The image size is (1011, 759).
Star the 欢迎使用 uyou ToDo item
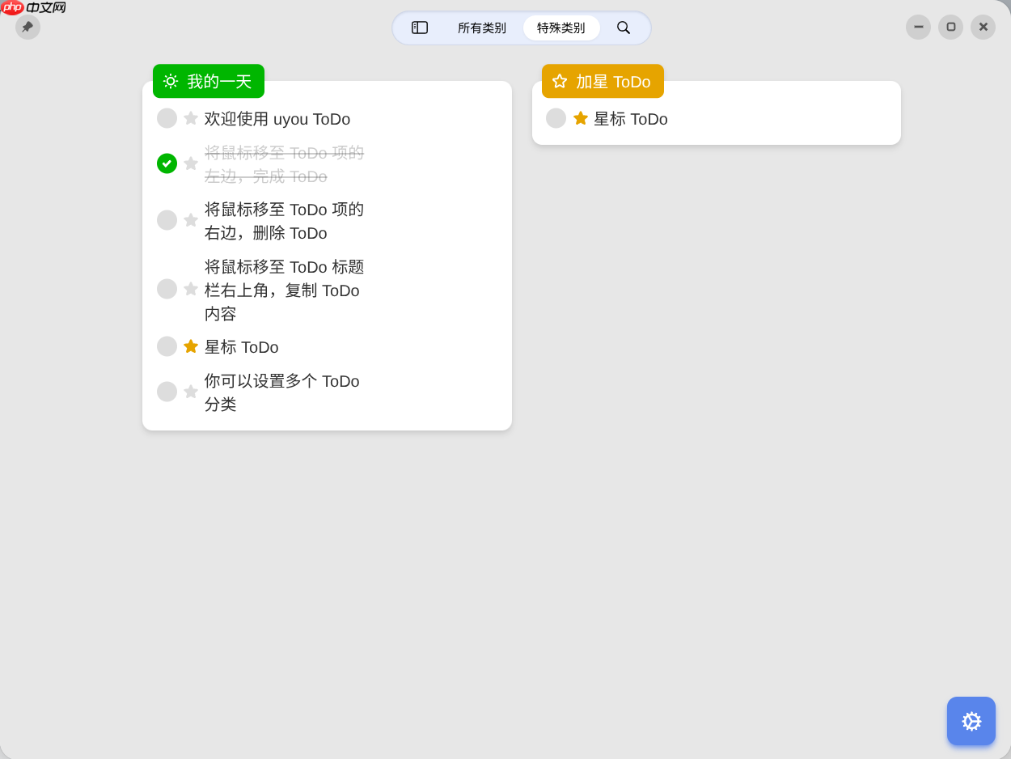190,118
